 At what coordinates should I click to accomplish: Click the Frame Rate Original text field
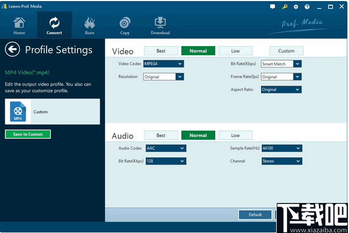click(x=277, y=77)
